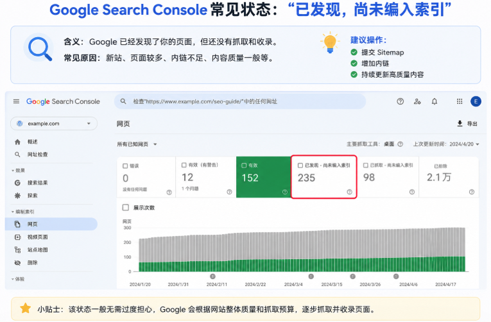Open the hamburger navigation menu
The width and height of the screenshot is (491, 322).
(x=16, y=101)
